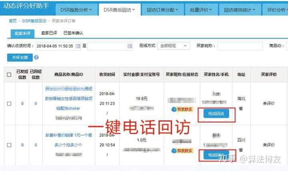
Task: Expand the 回访订单分配 menu
Action: (x=162, y=10)
